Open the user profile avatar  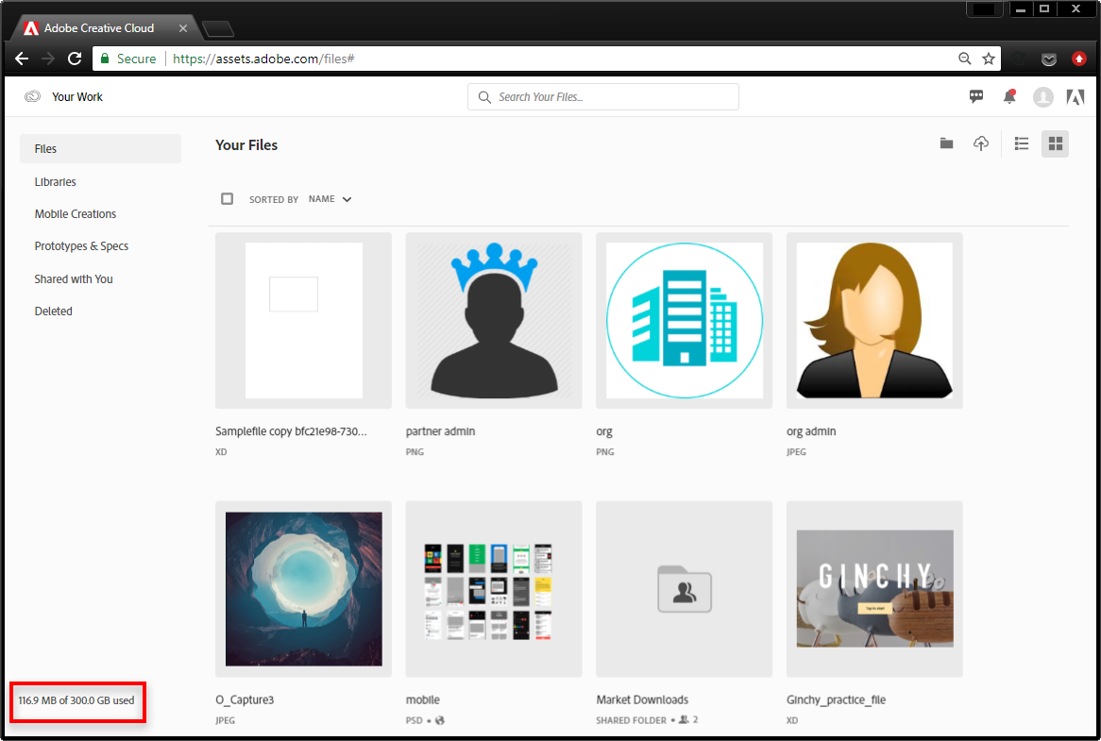click(x=1042, y=97)
